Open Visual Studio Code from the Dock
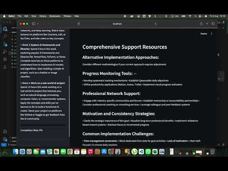The width and height of the screenshot is (228, 171). (141, 152)
